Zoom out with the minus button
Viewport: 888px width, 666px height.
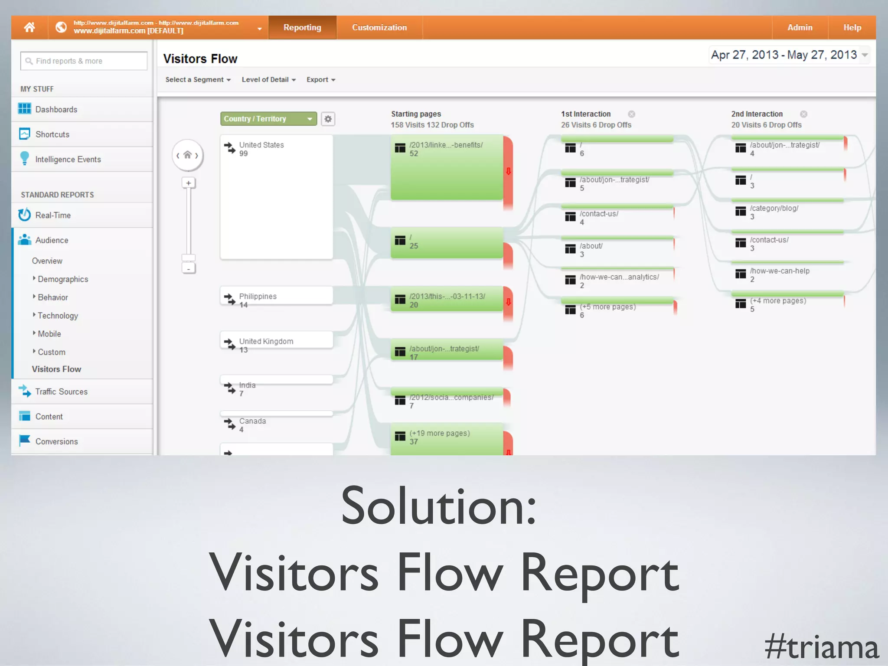[189, 268]
